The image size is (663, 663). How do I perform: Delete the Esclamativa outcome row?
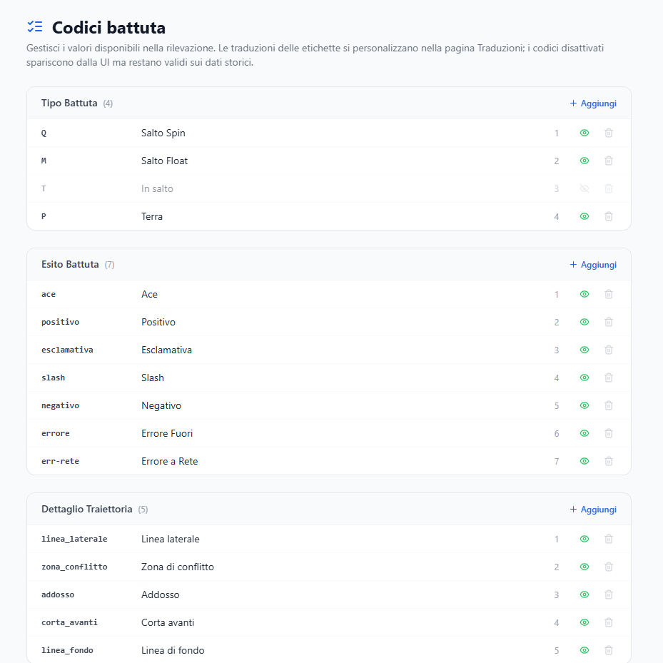pos(609,350)
